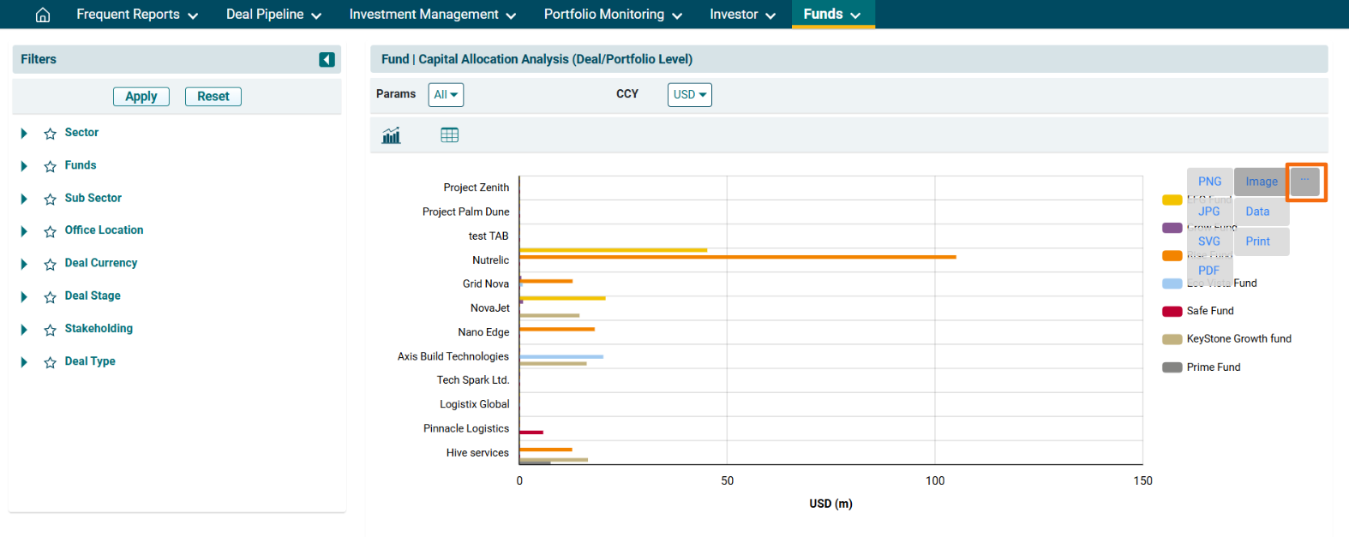1349x537 pixels.
Task: Click star icon next to Stakeholding
Action: pyautogui.click(x=51, y=330)
